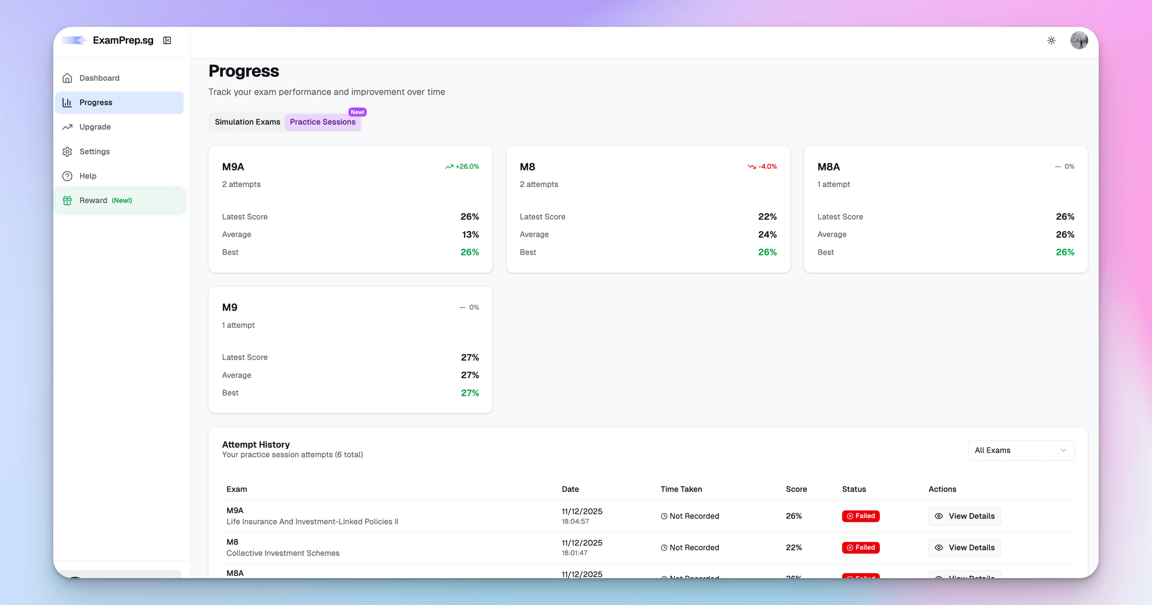Click chevron arrow in All Exams selector

1063,450
